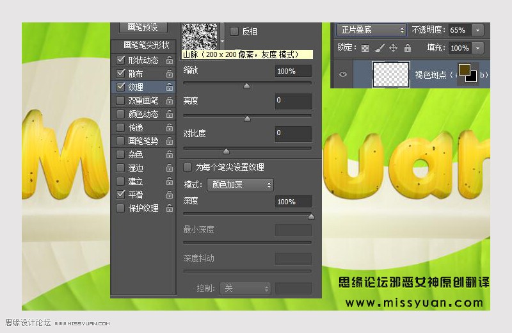Hide the 褐色斑点 layer via eye icon
512x333 pixels.
[x=342, y=74]
